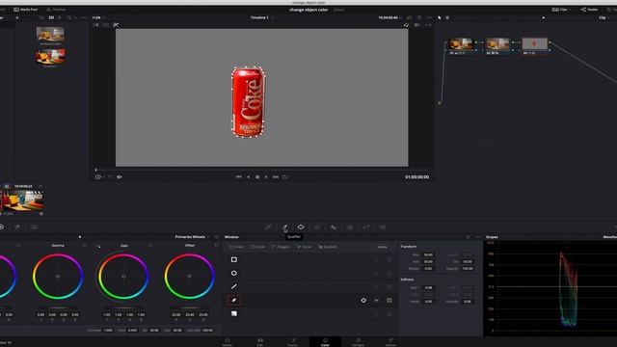The width and height of the screenshot is (617, 347).
Task: Switch to the Edit page
Action: (260, 342)
